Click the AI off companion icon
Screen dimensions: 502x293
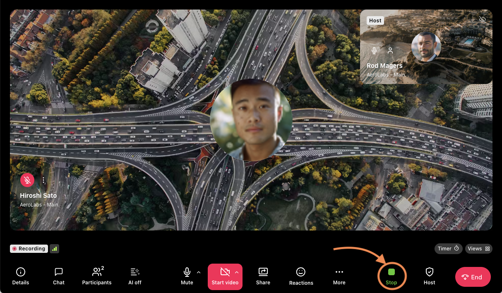(x=135, y=276)
